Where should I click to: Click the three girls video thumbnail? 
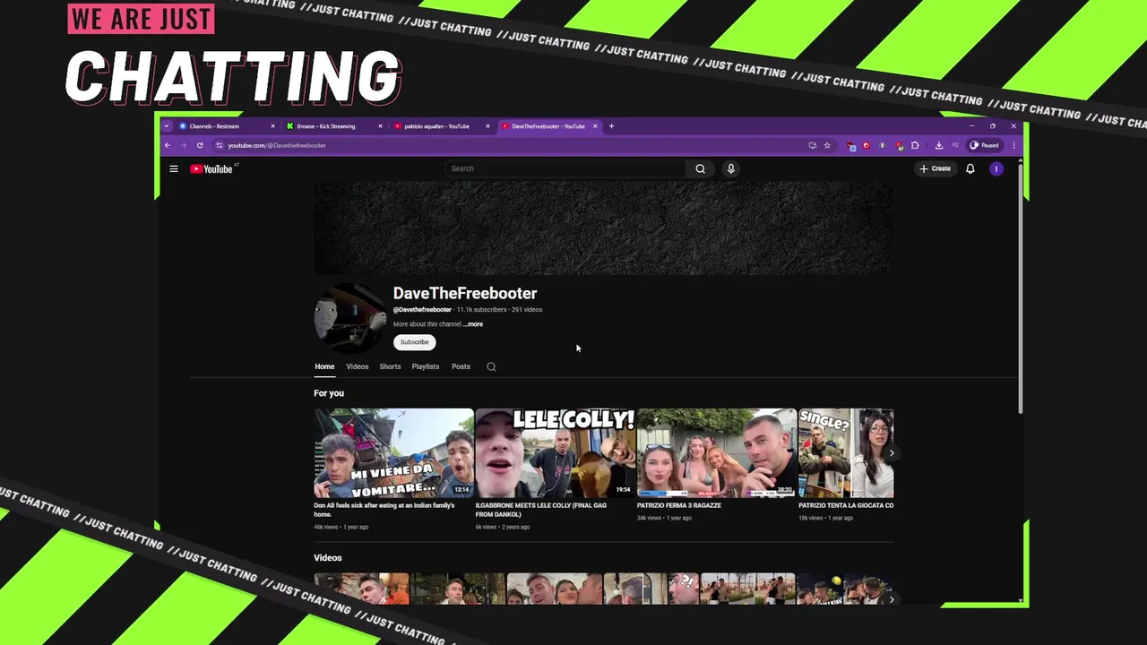[717, 453]
